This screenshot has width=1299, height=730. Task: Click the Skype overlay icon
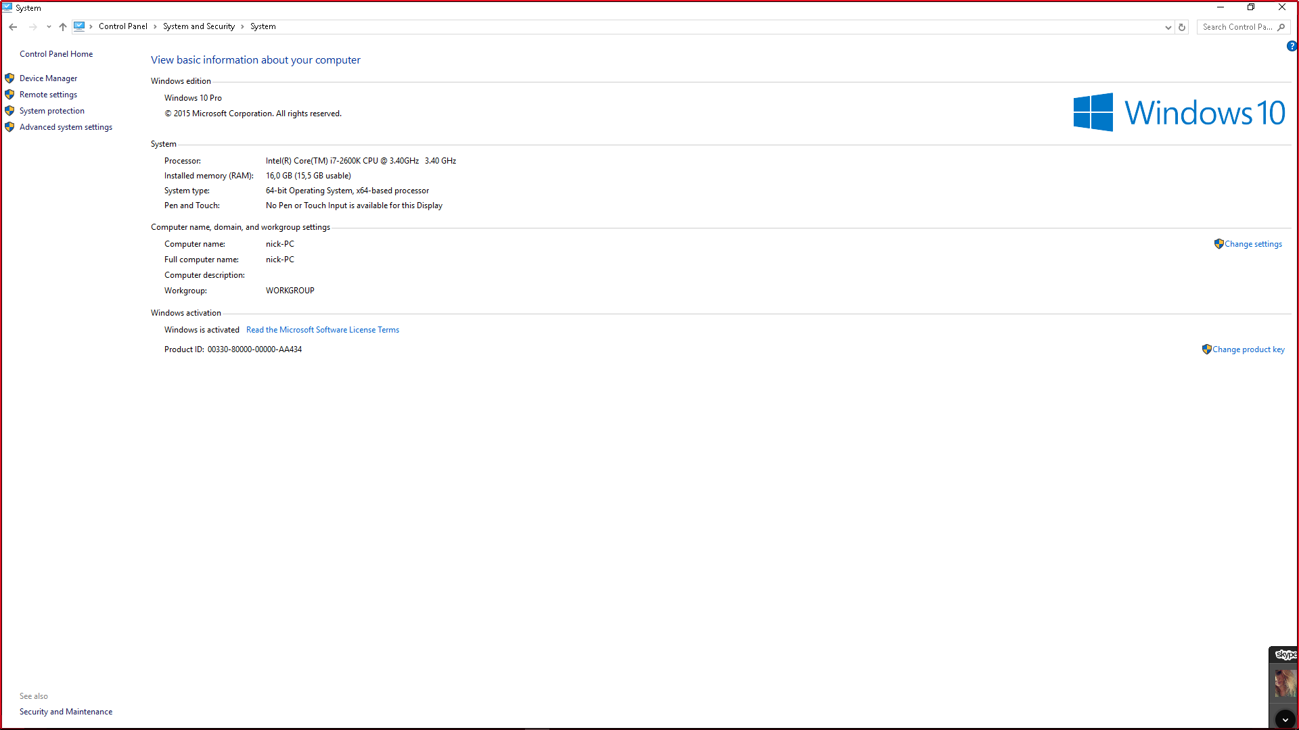[1285, 654]
